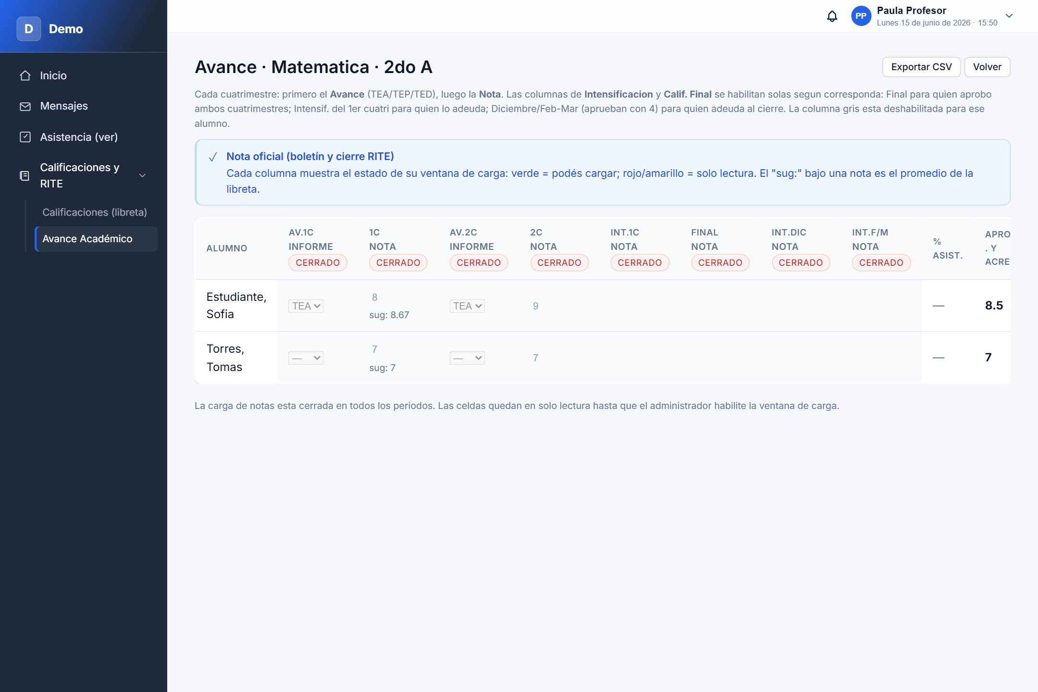
Task: Click the Demo logo D icon
Action: coord(29,29)
